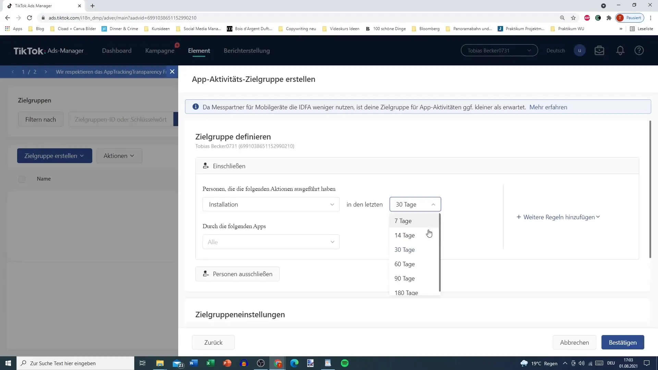Click the Windows Start button
Image resolution: width=658 pixels, height=370 pixels.
(x=8, y=363)
